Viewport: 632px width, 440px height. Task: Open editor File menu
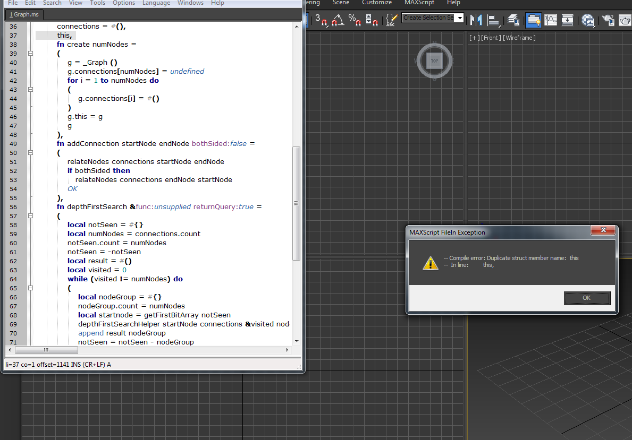[13, 3]
